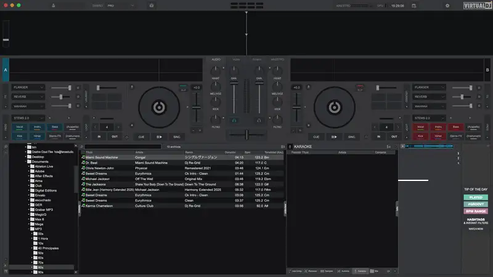493x277 pixels.
Task: Click deck B CUE button
Action: coord(316,137)
